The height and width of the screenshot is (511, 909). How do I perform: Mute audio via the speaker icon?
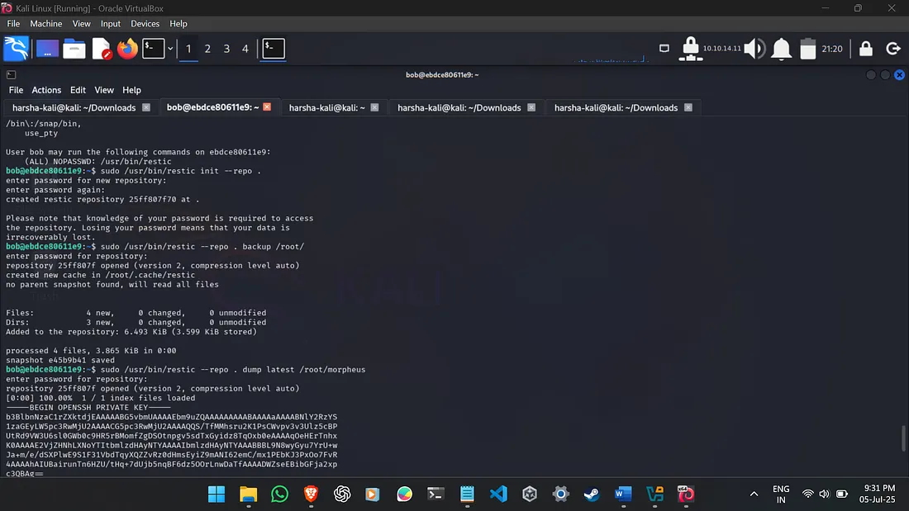tap(754, 48)
